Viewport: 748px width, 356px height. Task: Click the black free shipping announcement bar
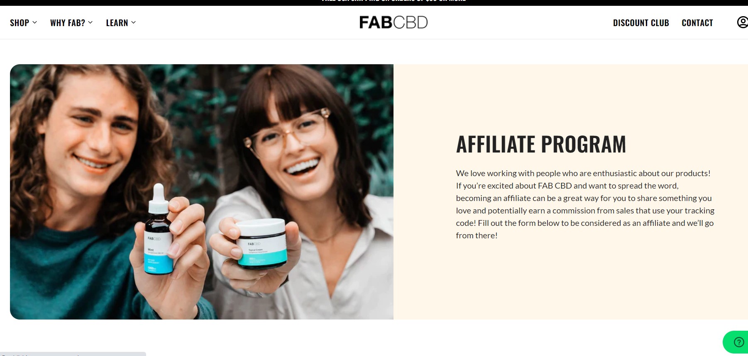click(x=374, y=2)
